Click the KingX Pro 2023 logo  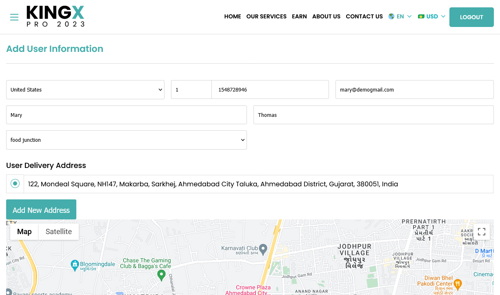tap(56, 17)
